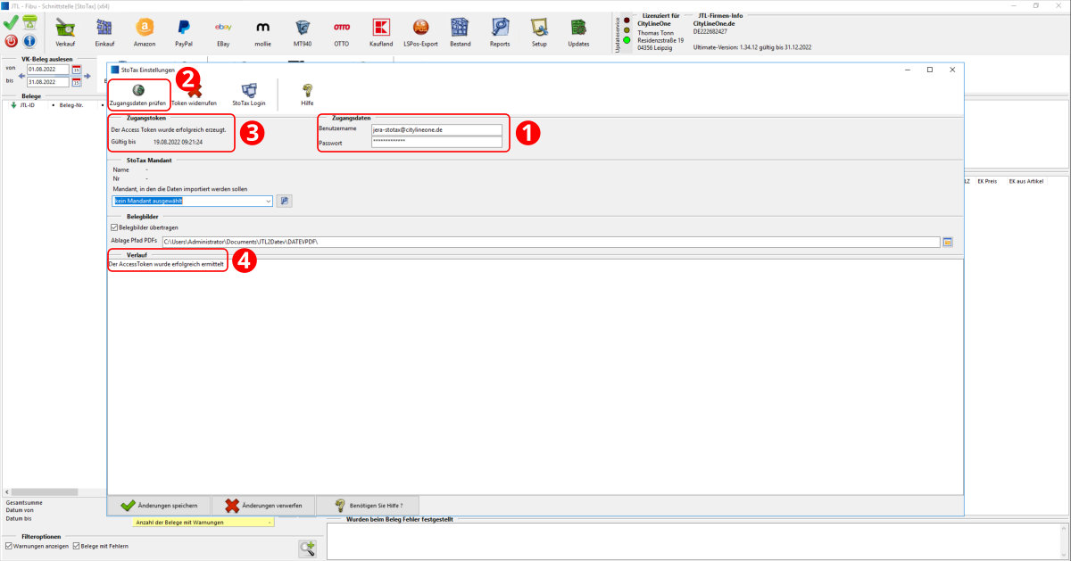Open the Amazon module
Screen dimensions: 1071x561
click(x=144, y=30)
